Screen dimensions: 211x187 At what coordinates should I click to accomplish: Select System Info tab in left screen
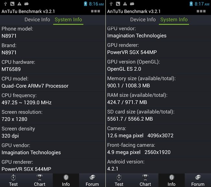tap(68, 20)
